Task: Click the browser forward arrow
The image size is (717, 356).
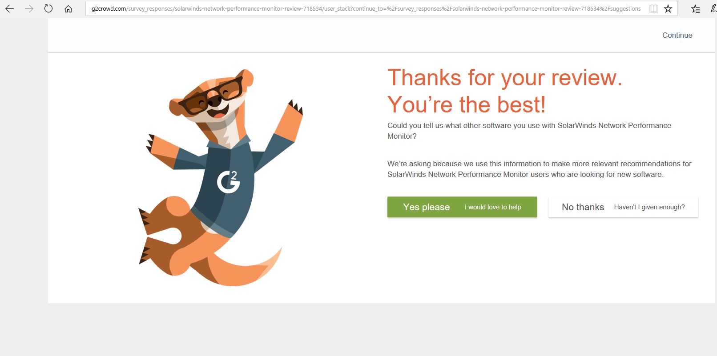Action: click(x=29, y=8)
